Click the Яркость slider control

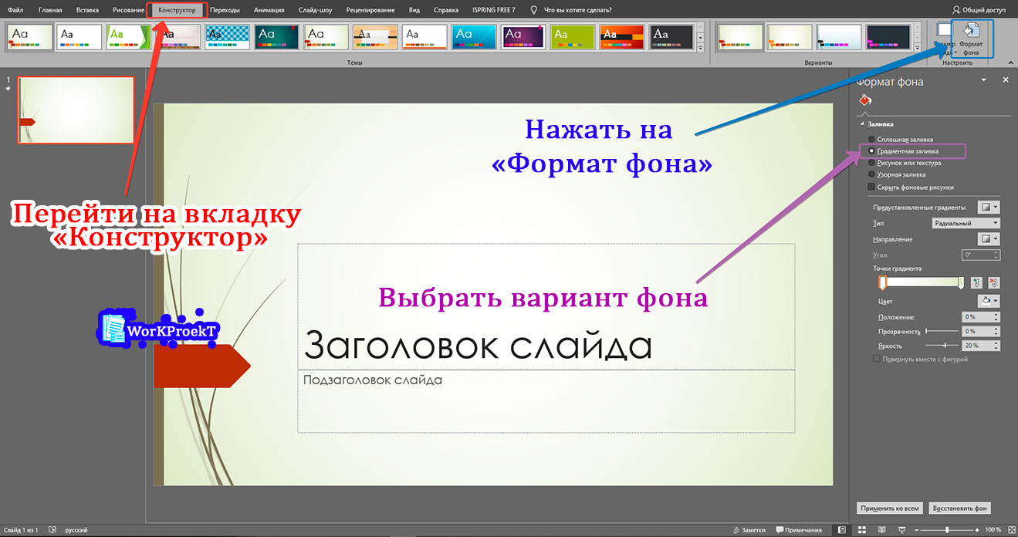(944, 346)
